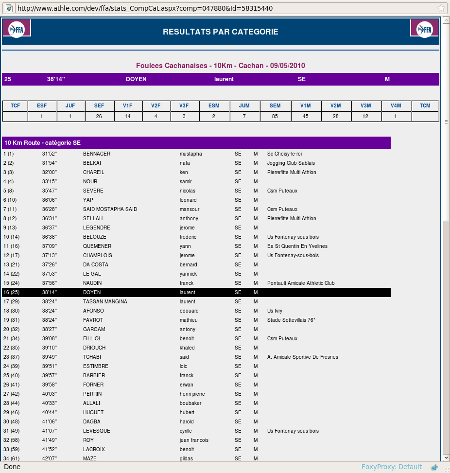Image resolution: width=450 pixels, height=473 pixels.
Task: Select runner name DA COSTA
Action: pyautogui.click(x=96, y=264)
